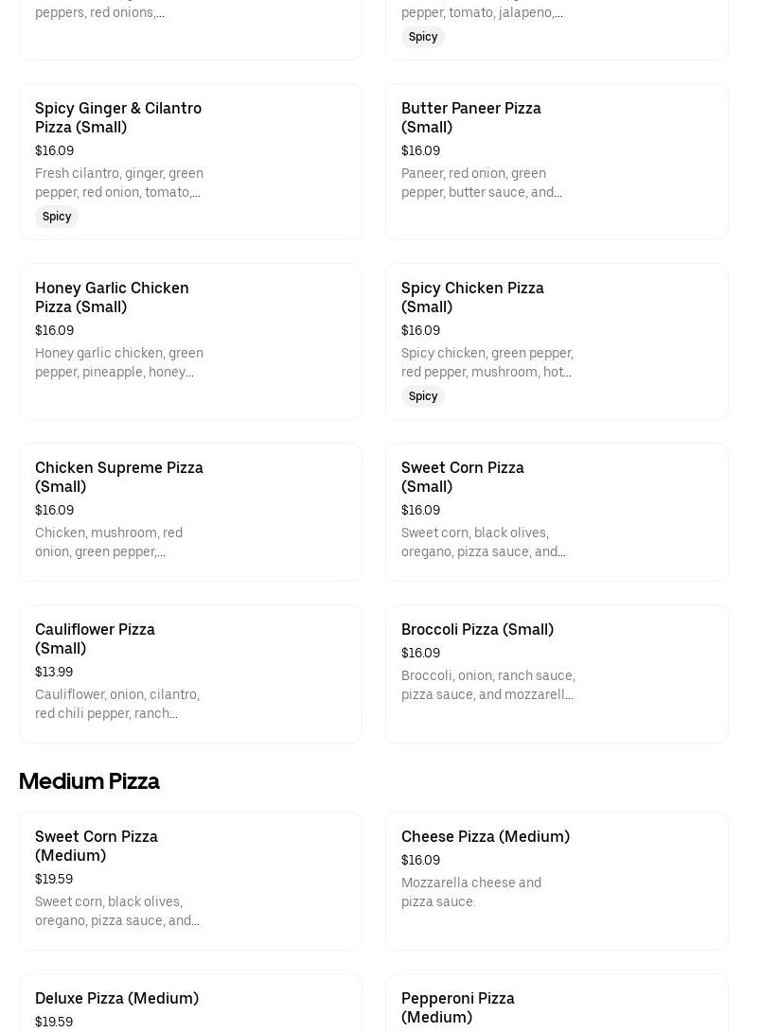The width and height of the screenshot is (761, 1032).
Task: Click Spicy tag on Spicy Chicken Pizza
Action: (423, 396)
